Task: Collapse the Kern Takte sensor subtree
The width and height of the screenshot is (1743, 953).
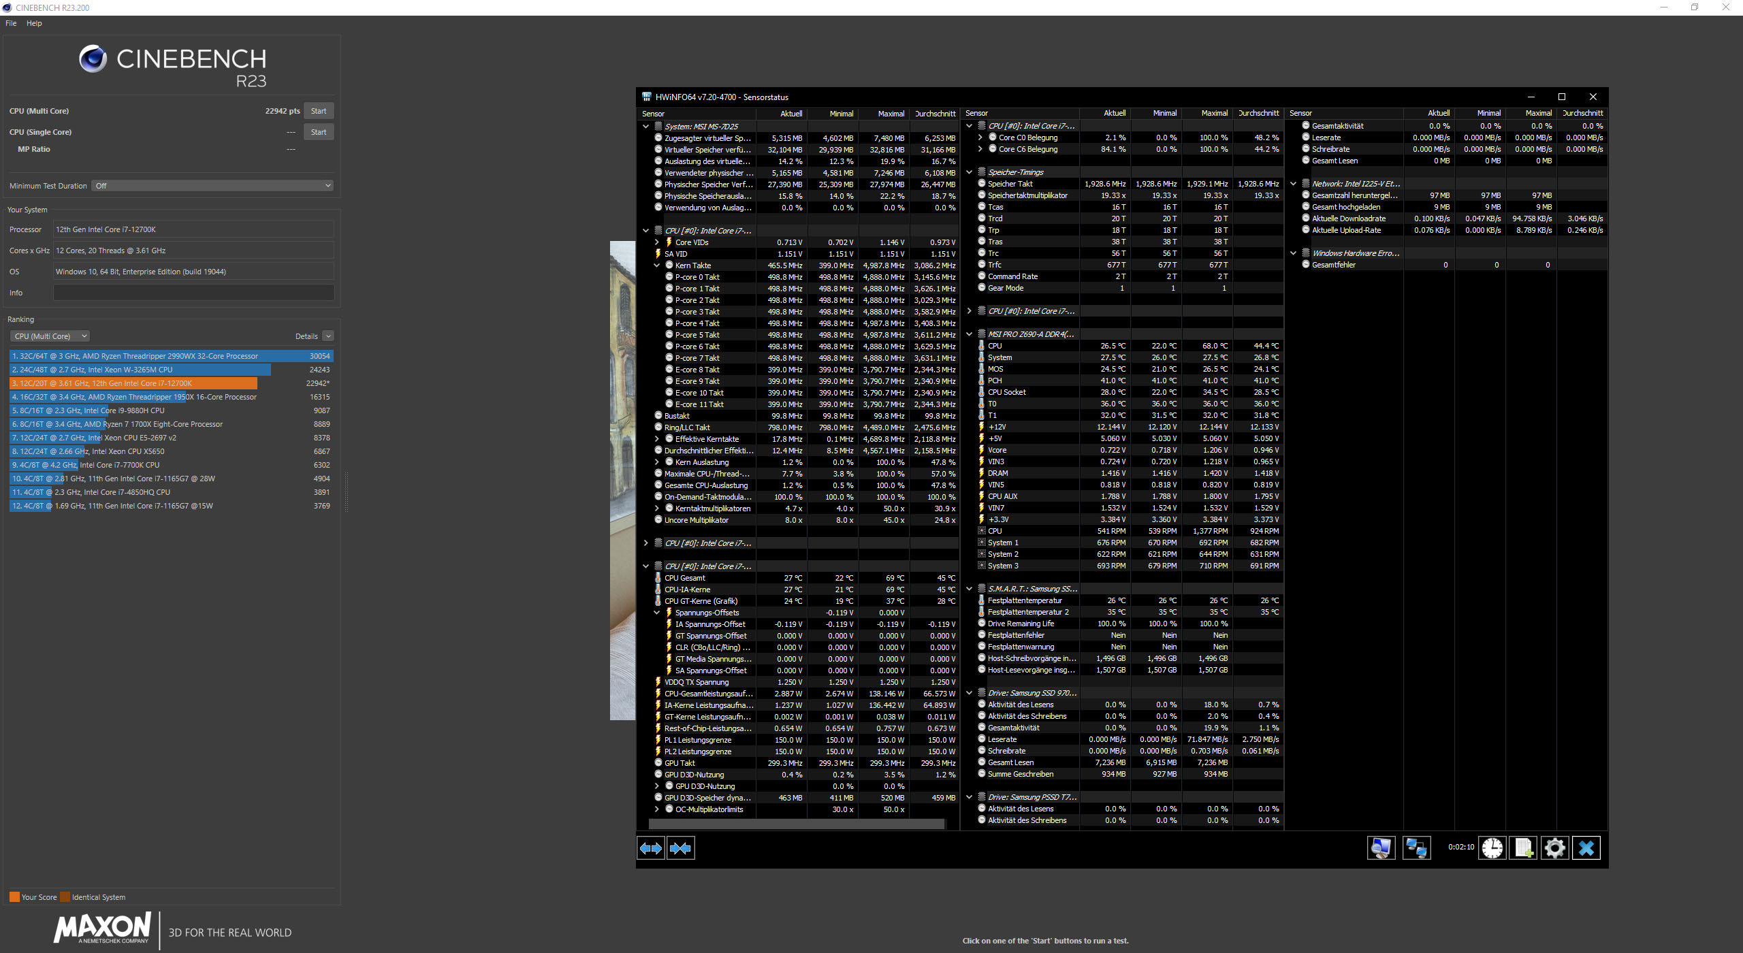Action: [657, 265]
